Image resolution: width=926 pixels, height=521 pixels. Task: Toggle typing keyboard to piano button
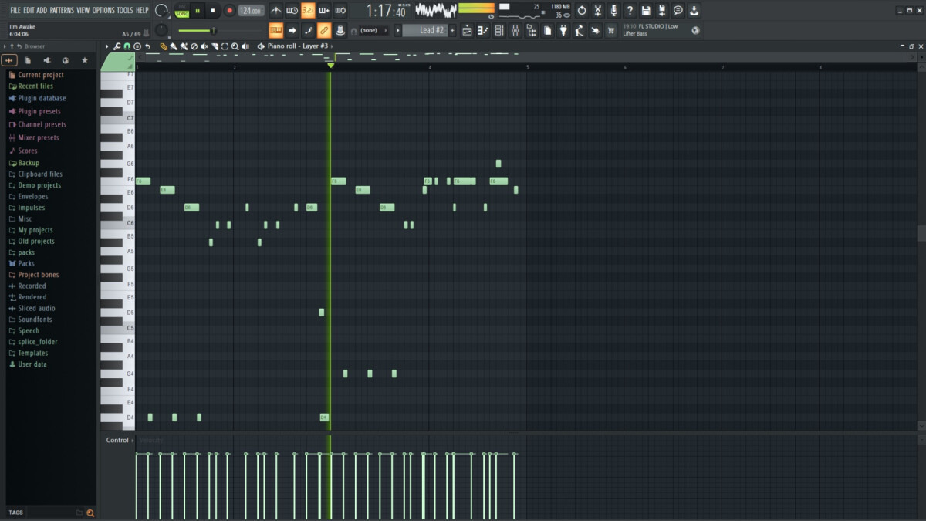[275, 31]
